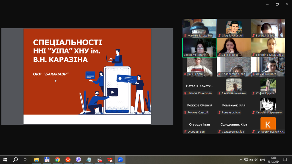This screenshot has height=164, width=292.
Task: Restore down the Zoom window
Action: pyautogui.click(x=277, y=4)
